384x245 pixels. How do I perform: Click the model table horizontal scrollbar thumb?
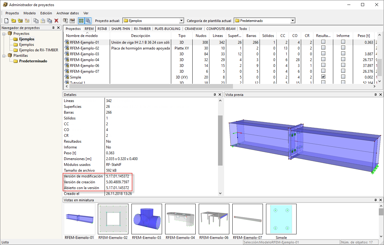coord(152,87)
